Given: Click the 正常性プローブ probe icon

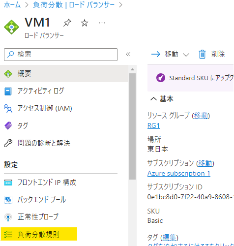Looking at the screenshot, I should pyautogui.click(x=8, y=217).
